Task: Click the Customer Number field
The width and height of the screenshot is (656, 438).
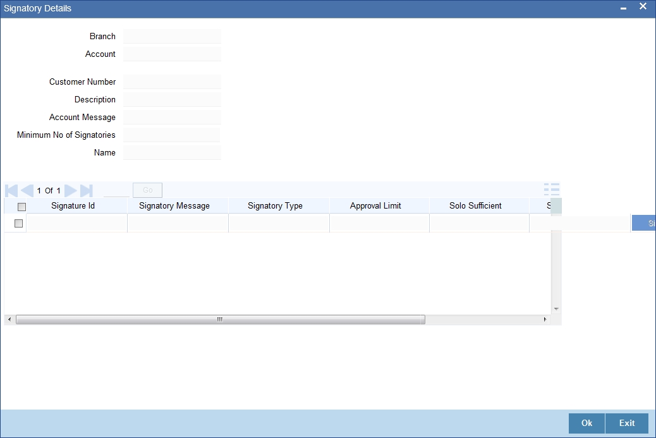Action: pyautogui.click(x=172, y=82)
